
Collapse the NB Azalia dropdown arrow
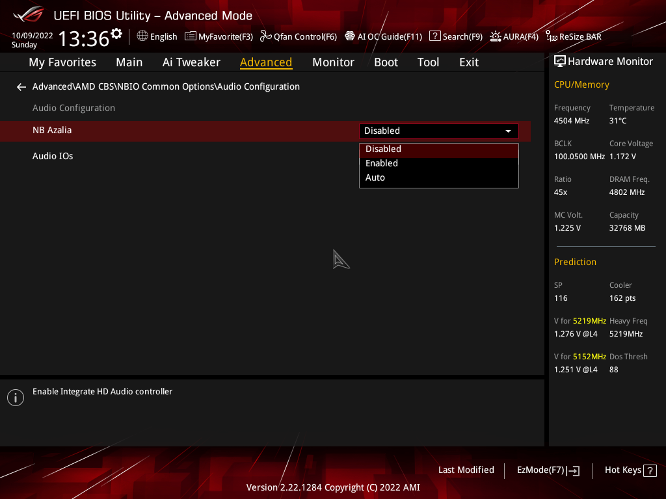pyautogui.click(x=508, y=131)
